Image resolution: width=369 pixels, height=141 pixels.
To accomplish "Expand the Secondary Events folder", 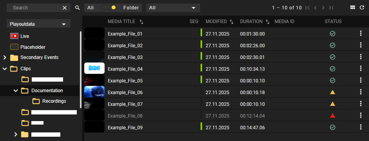I will pos(5,57).
